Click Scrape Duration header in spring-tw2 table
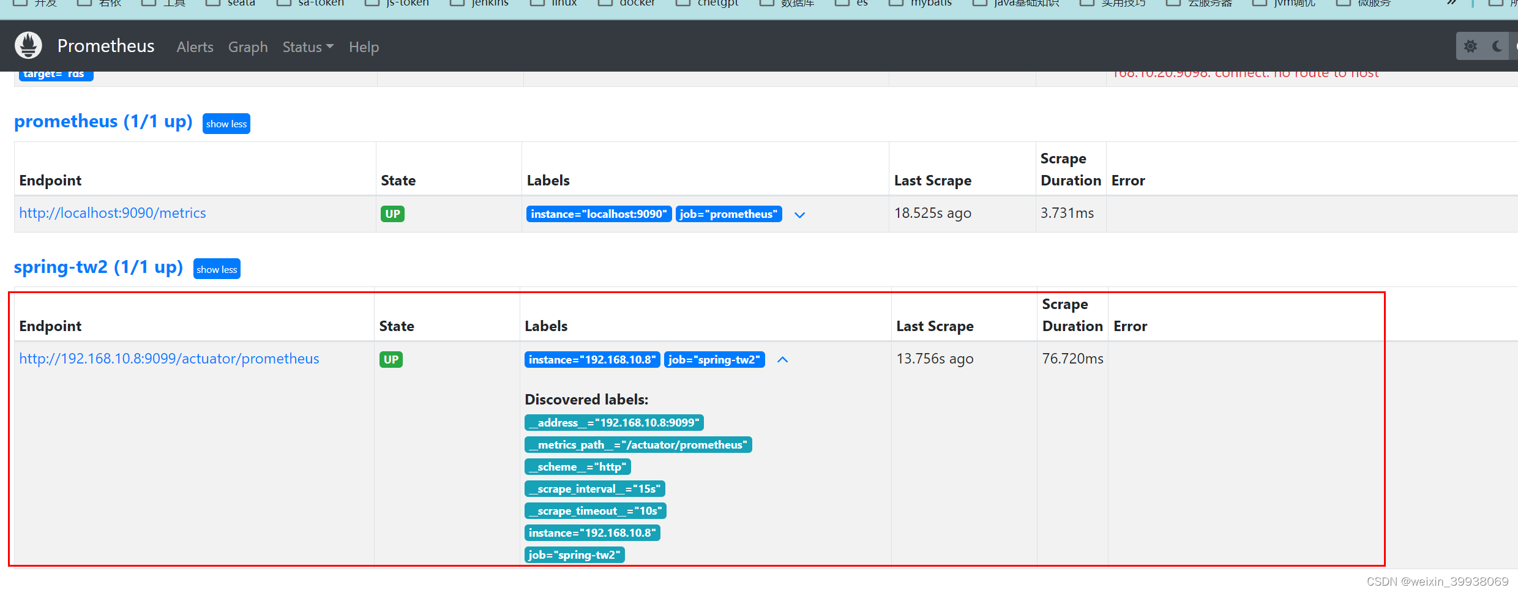Viewport: 1518px width, 593px height. coord(1072,315)
